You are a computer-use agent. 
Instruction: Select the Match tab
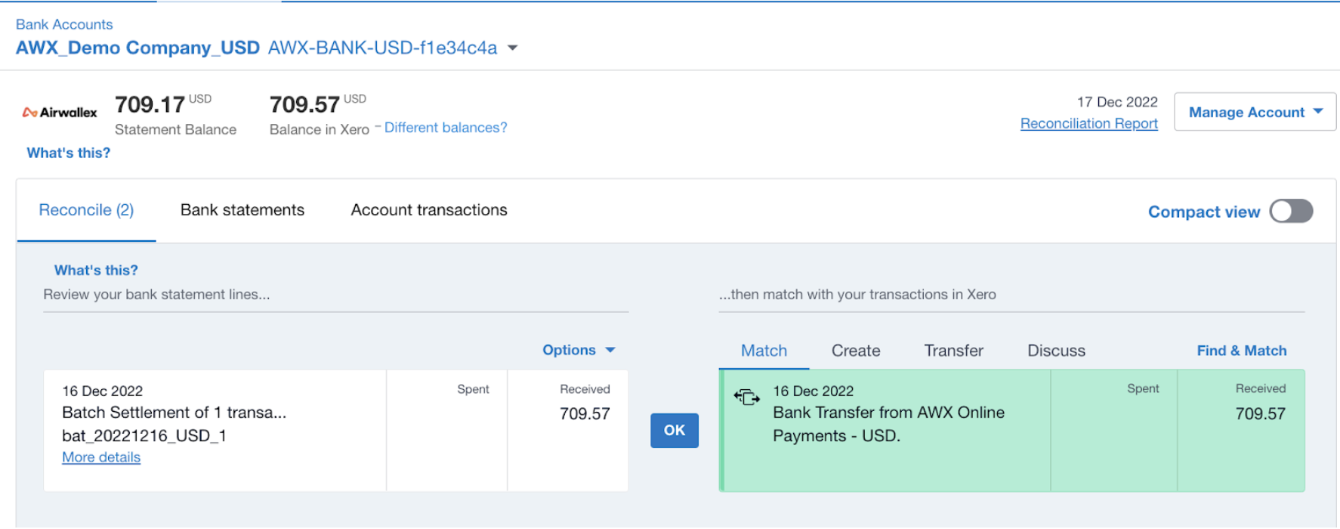click(764, 351)
